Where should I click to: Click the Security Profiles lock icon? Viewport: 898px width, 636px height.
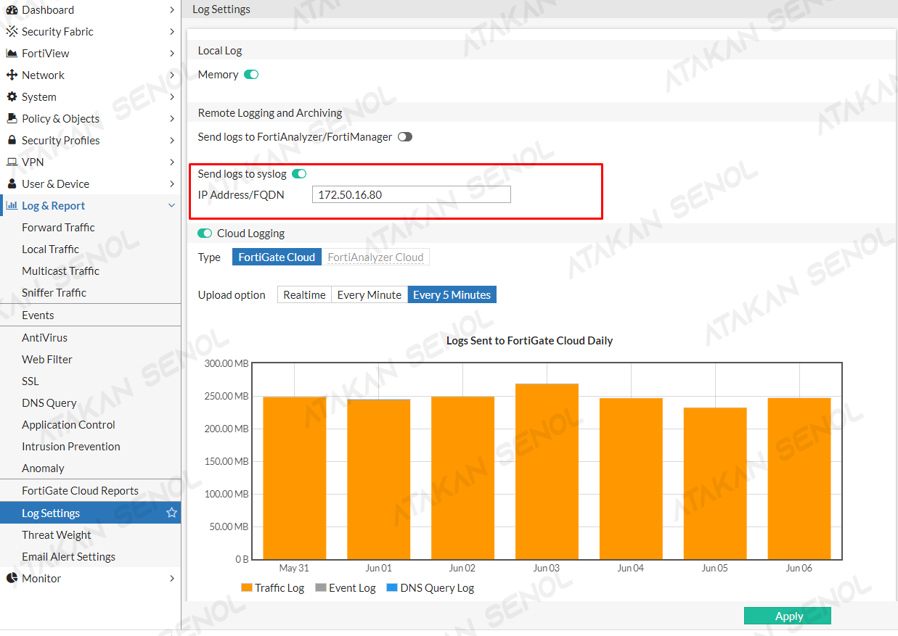[12, 141]
